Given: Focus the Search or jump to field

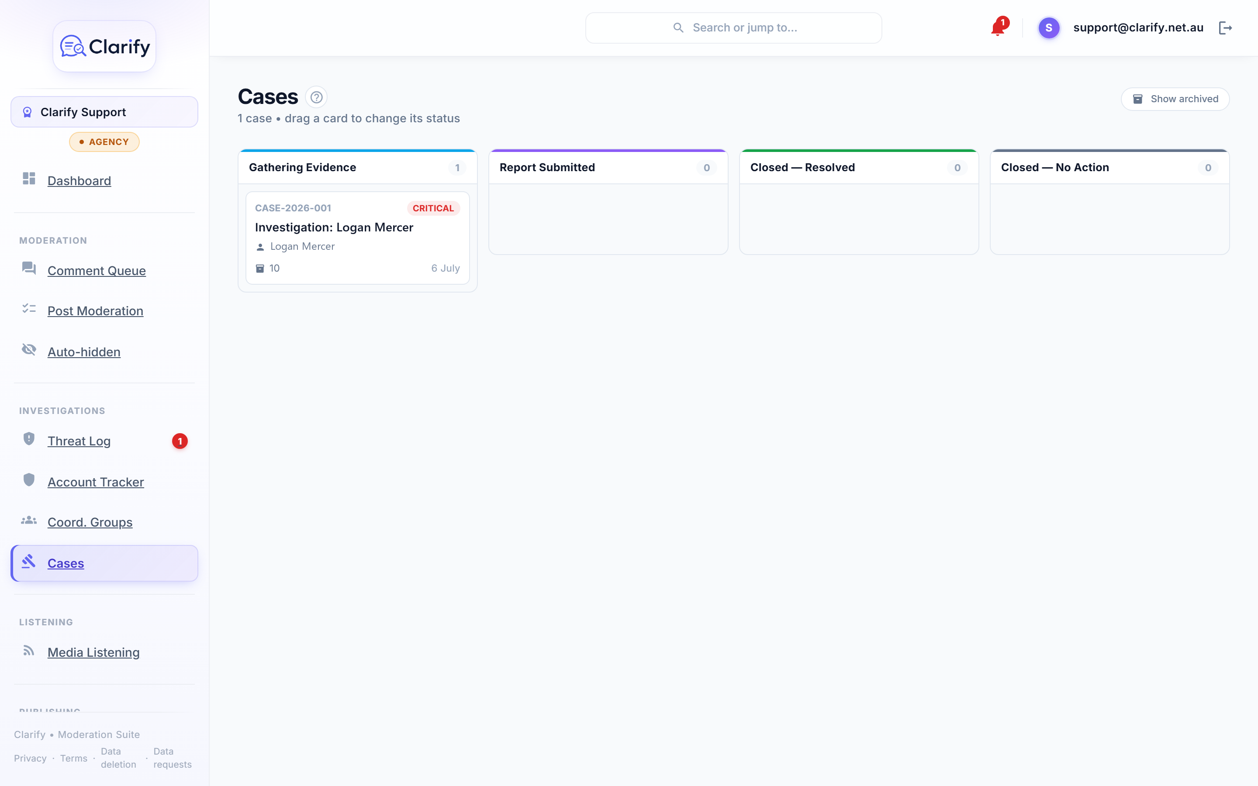Looking at the screenshot, I should click(733, 28).
